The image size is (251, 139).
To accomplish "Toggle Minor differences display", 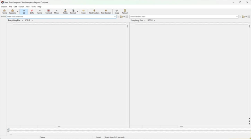I will (x=57, y=11).
